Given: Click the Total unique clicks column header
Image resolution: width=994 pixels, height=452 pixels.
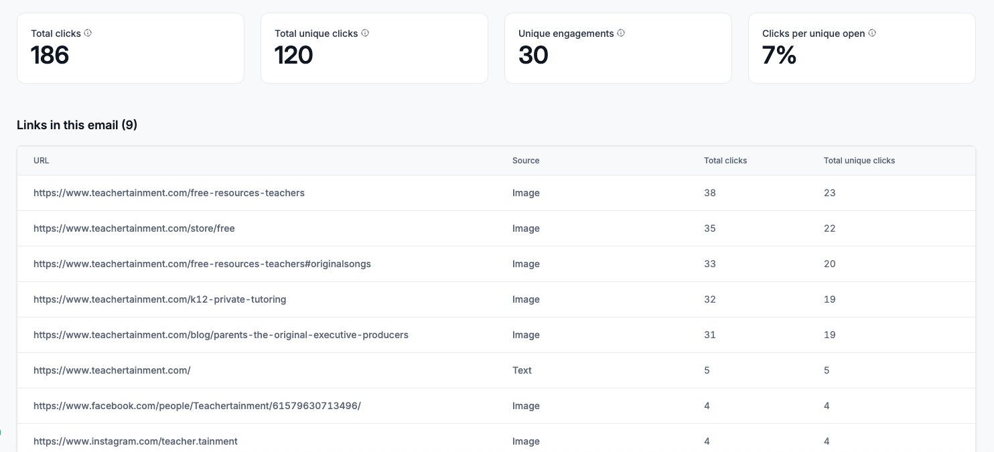Looking at the screenshot, I should pyautogui.click(x=859, y=161).
